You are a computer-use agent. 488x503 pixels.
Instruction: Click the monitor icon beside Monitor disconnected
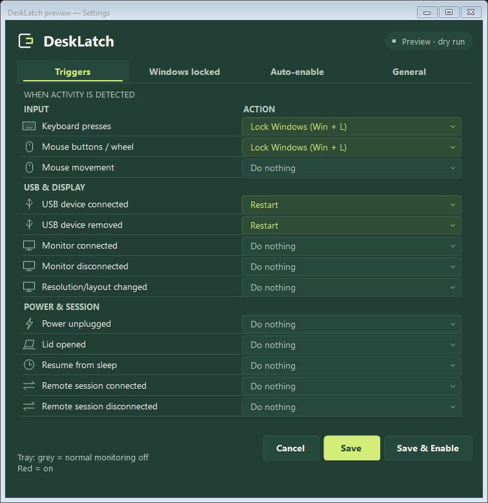pos(29,266)
